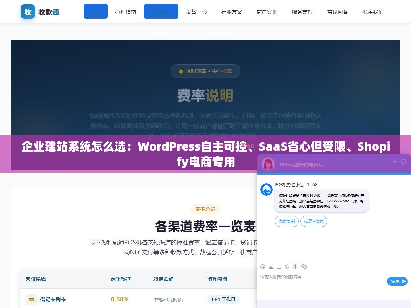This screenshot has height=308, width=411.
Task: Open the 联系我们 menu item
Action: click(x=373, y=12)
